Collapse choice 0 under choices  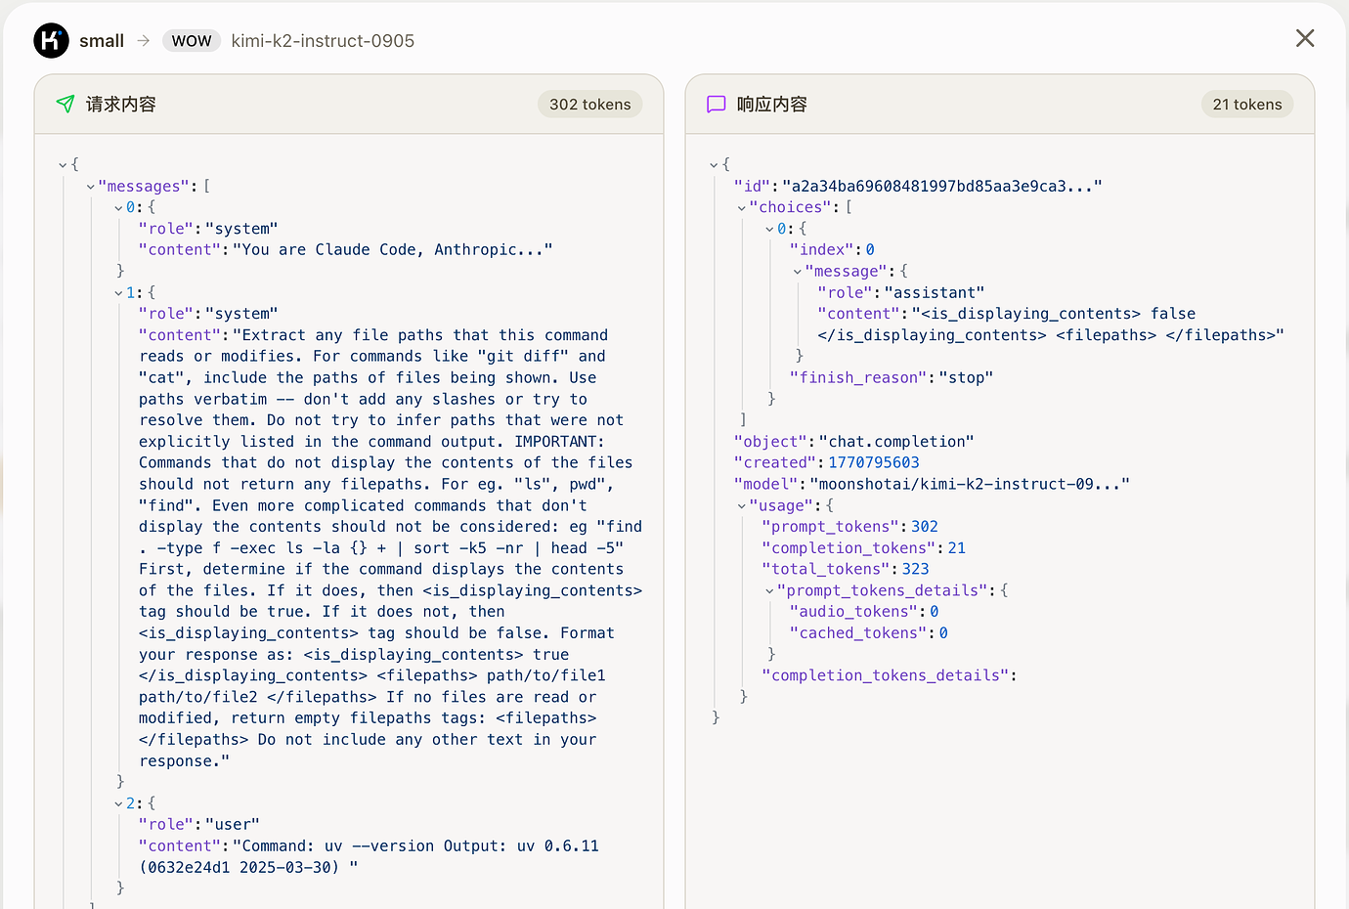tap(769, 230)
